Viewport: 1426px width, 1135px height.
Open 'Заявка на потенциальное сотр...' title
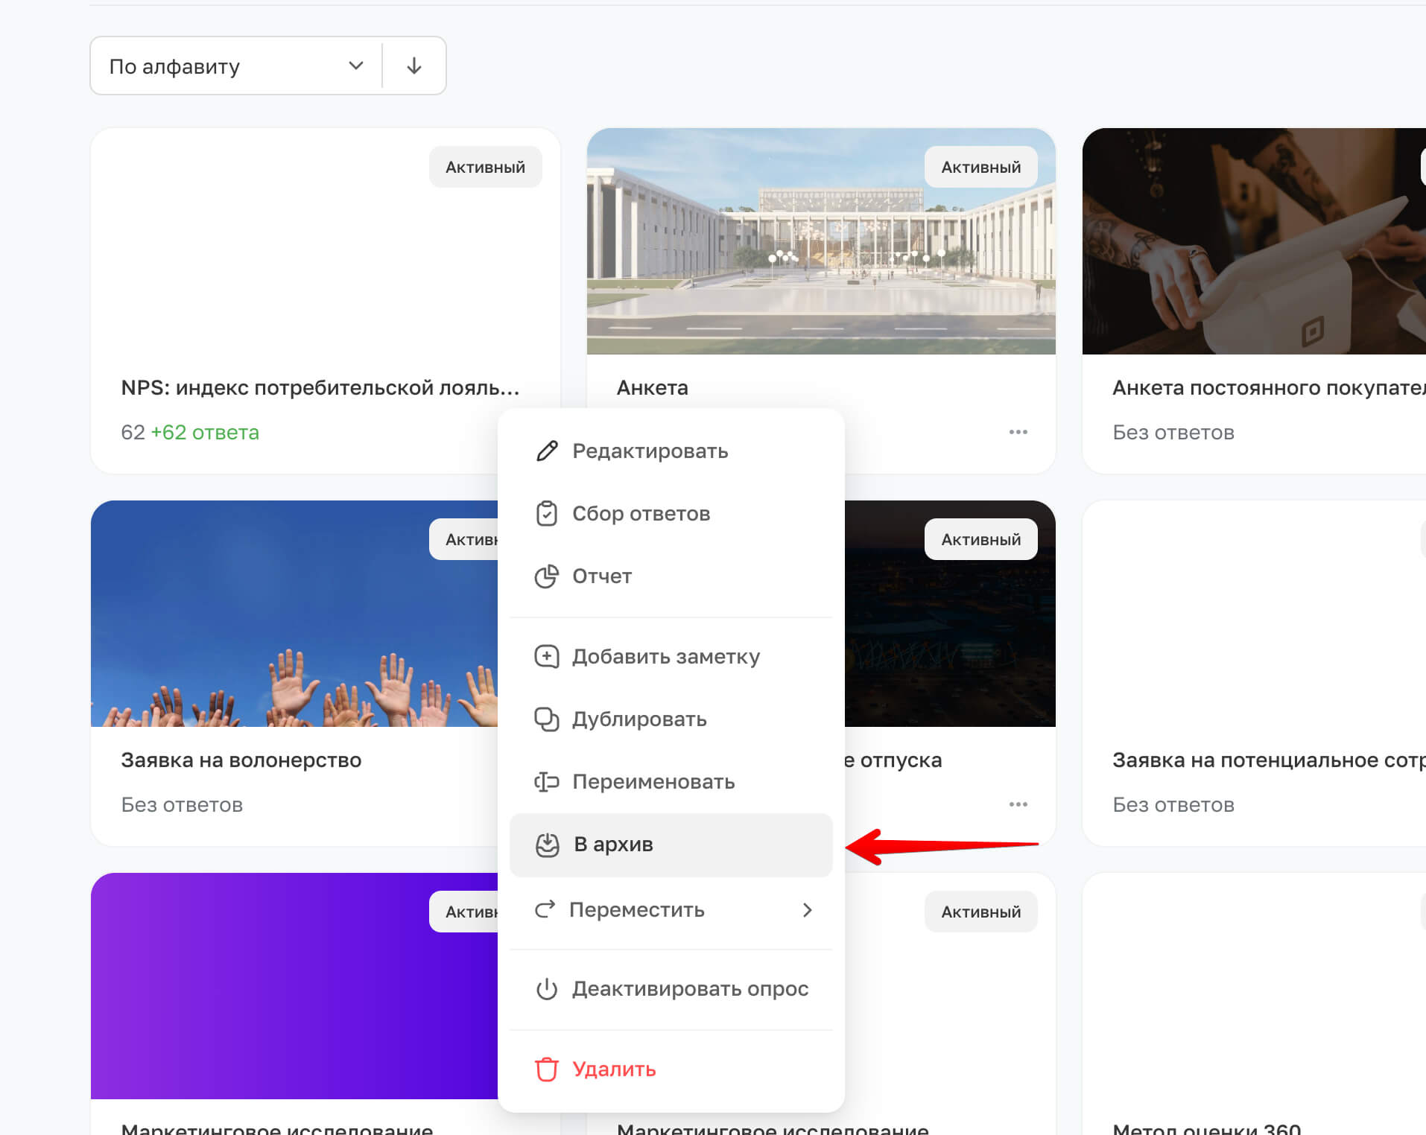1269,760
